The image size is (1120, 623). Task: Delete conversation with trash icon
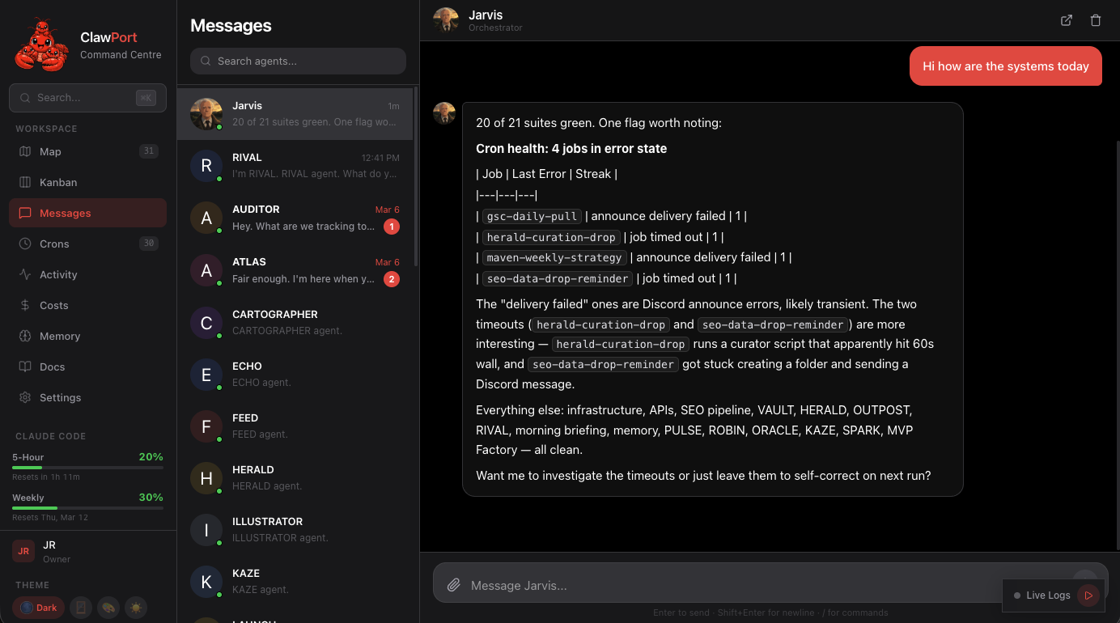coord(1096,20)
